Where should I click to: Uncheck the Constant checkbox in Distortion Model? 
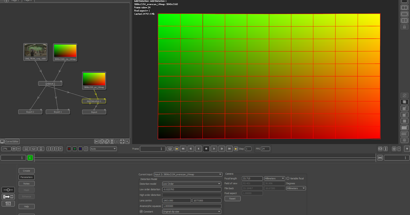[x=141, y=212]
